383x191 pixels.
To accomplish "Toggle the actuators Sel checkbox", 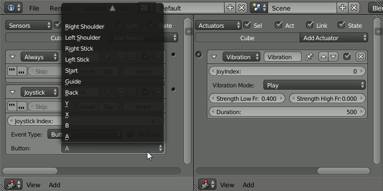I will click(247, 25).
